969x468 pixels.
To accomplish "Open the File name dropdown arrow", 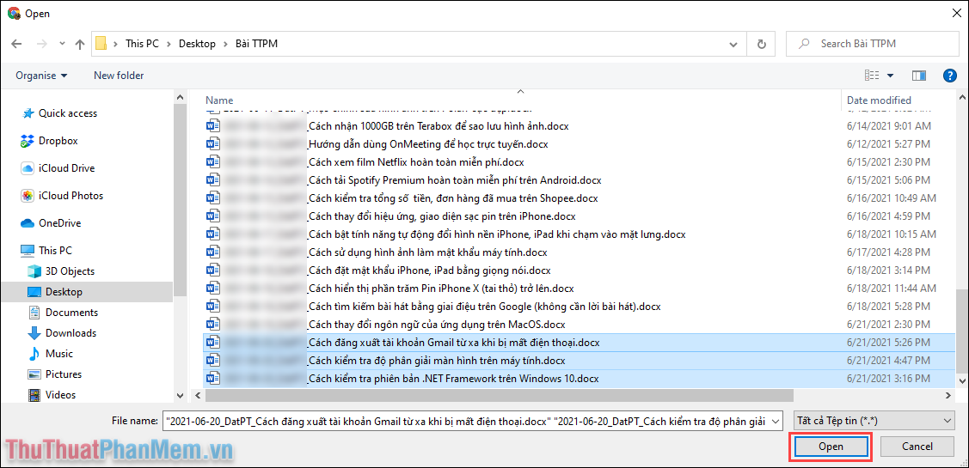I will click(x=776, y=421).
